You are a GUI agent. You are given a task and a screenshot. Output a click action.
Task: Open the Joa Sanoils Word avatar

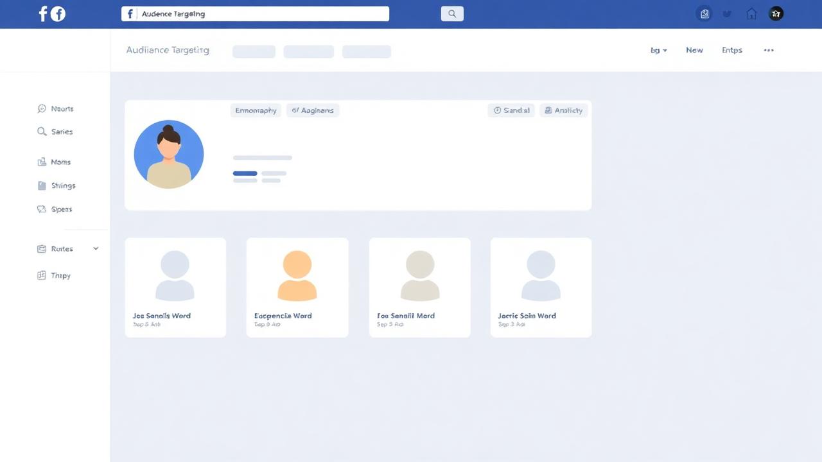point(175,275)
